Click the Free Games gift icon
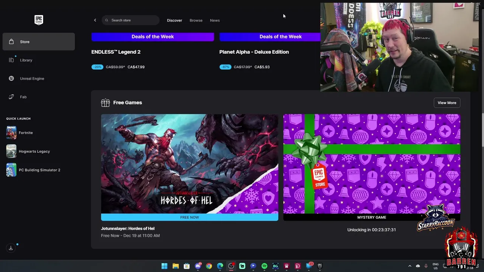Viewport: 484px width, 272px height. [105, 102]
